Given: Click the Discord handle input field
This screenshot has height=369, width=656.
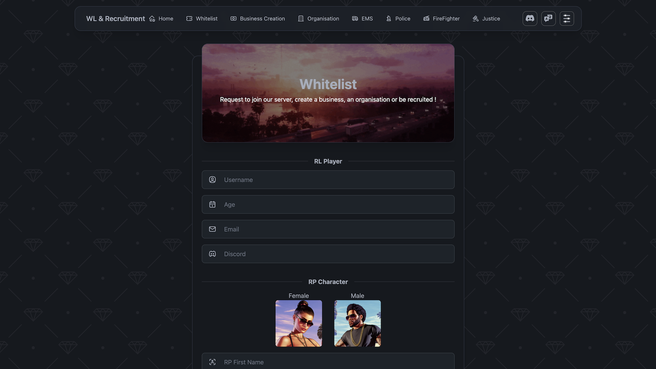Looking at the screenshot, I should click(x=328, y=254).
